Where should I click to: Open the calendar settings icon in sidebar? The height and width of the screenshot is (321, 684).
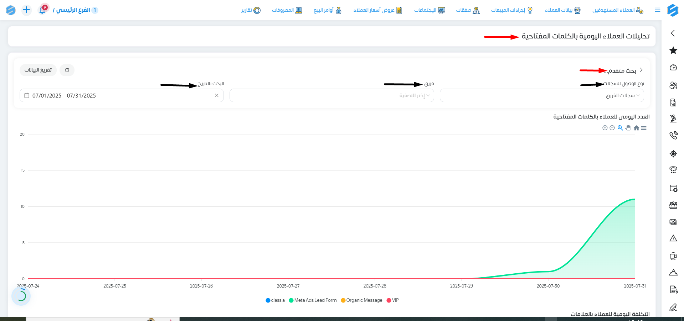point(673,188)
